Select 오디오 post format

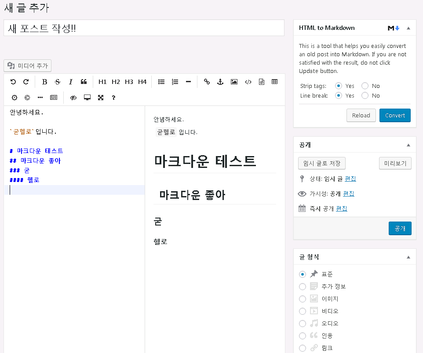(x=303, y=324)
